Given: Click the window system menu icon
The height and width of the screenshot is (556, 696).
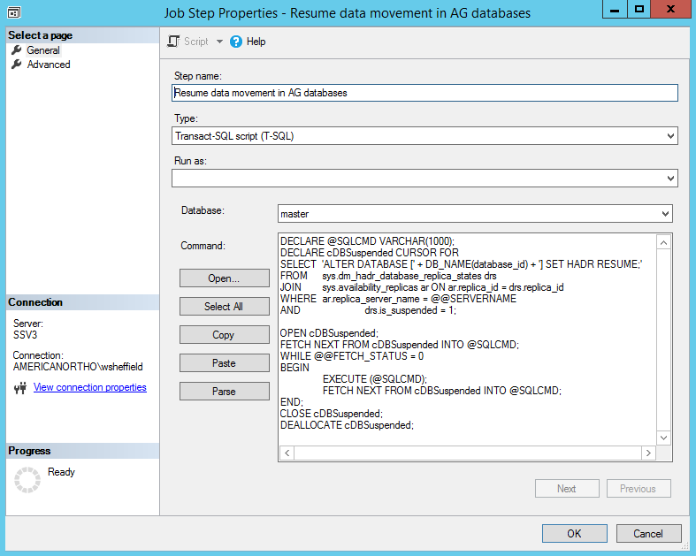Looking at the screenshot, I should coord(14,12).
